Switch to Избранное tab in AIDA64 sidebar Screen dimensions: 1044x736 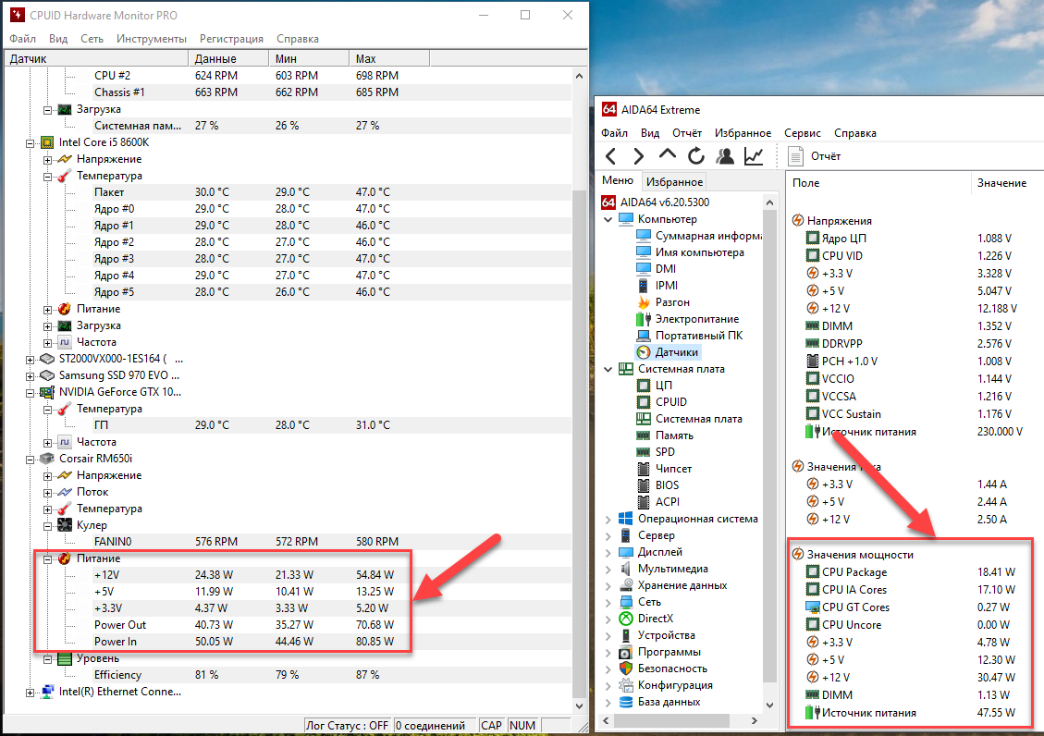pos(674,181)
